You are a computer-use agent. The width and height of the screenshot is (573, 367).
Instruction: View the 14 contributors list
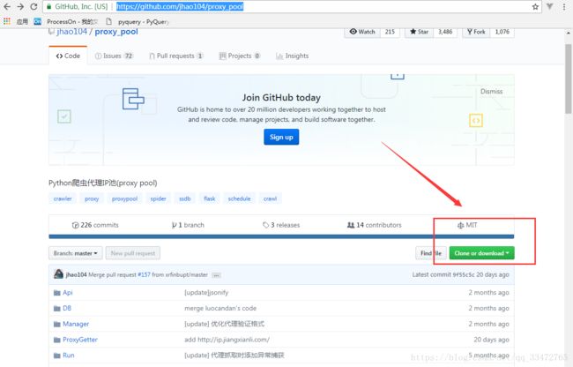[x=374, y=225]
